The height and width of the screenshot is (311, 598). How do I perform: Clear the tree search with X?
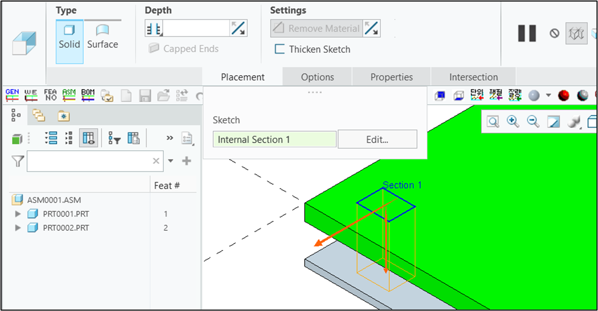click(156, 161)
